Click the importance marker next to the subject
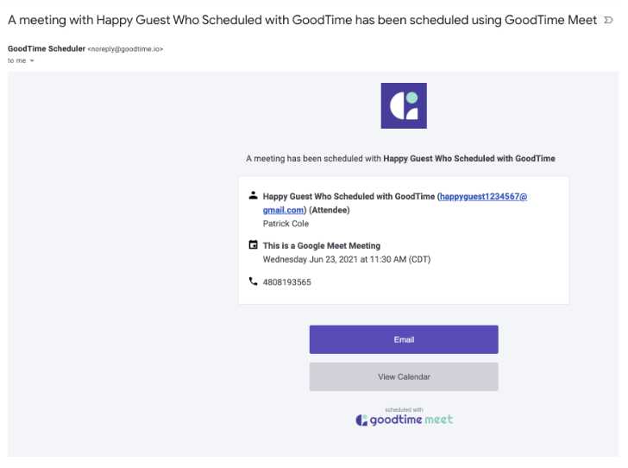 point(608,20)
